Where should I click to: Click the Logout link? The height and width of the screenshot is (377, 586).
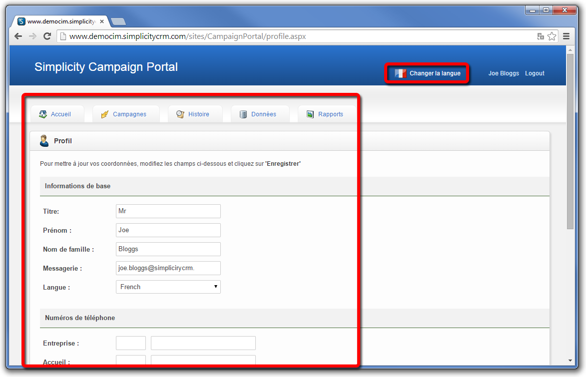click(x=535, y=73)
